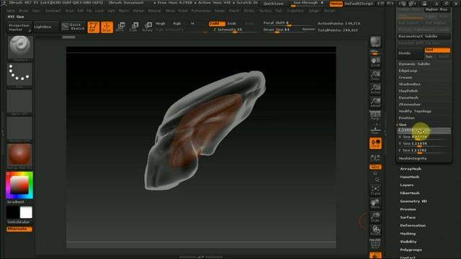Click the QuickSave button
461x259 pixels.
(x=274, y=4)
